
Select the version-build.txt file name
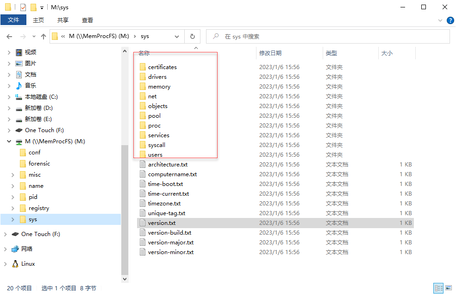[169, 233]
